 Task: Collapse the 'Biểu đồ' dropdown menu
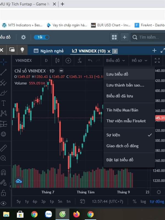116,61
